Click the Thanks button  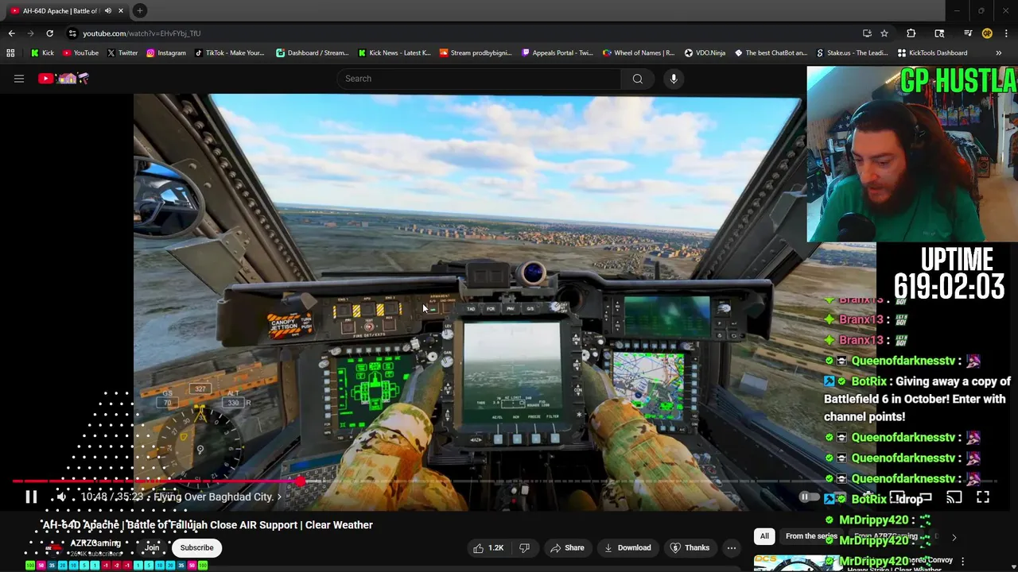[x=690, y=548]
